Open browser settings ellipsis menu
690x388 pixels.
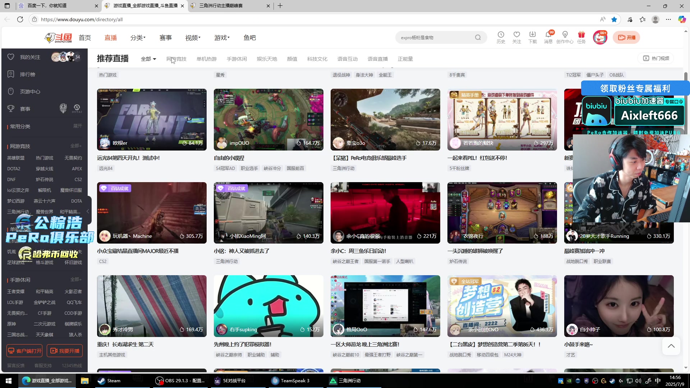[668, 19]
